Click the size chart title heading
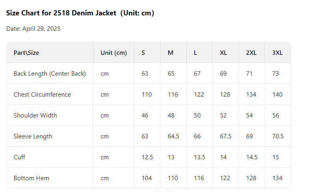Image resolution: width=317 pixels, height=192 pixels. pos(80,13)
